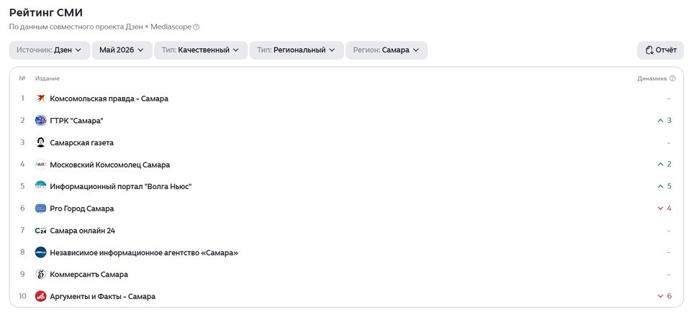Open the Май 2026 period dropdown
Image resolution: width=691 pixels, height=322 pixels.
click(122, 50)
